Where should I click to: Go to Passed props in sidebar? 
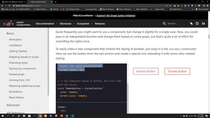(x=17, y=74)
